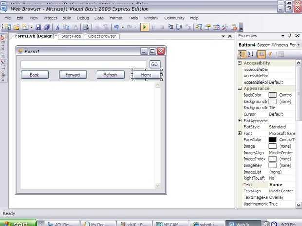Click the Comment out lines icon
The width and height of the screenshot is (302, 226).
click(97, 27)
